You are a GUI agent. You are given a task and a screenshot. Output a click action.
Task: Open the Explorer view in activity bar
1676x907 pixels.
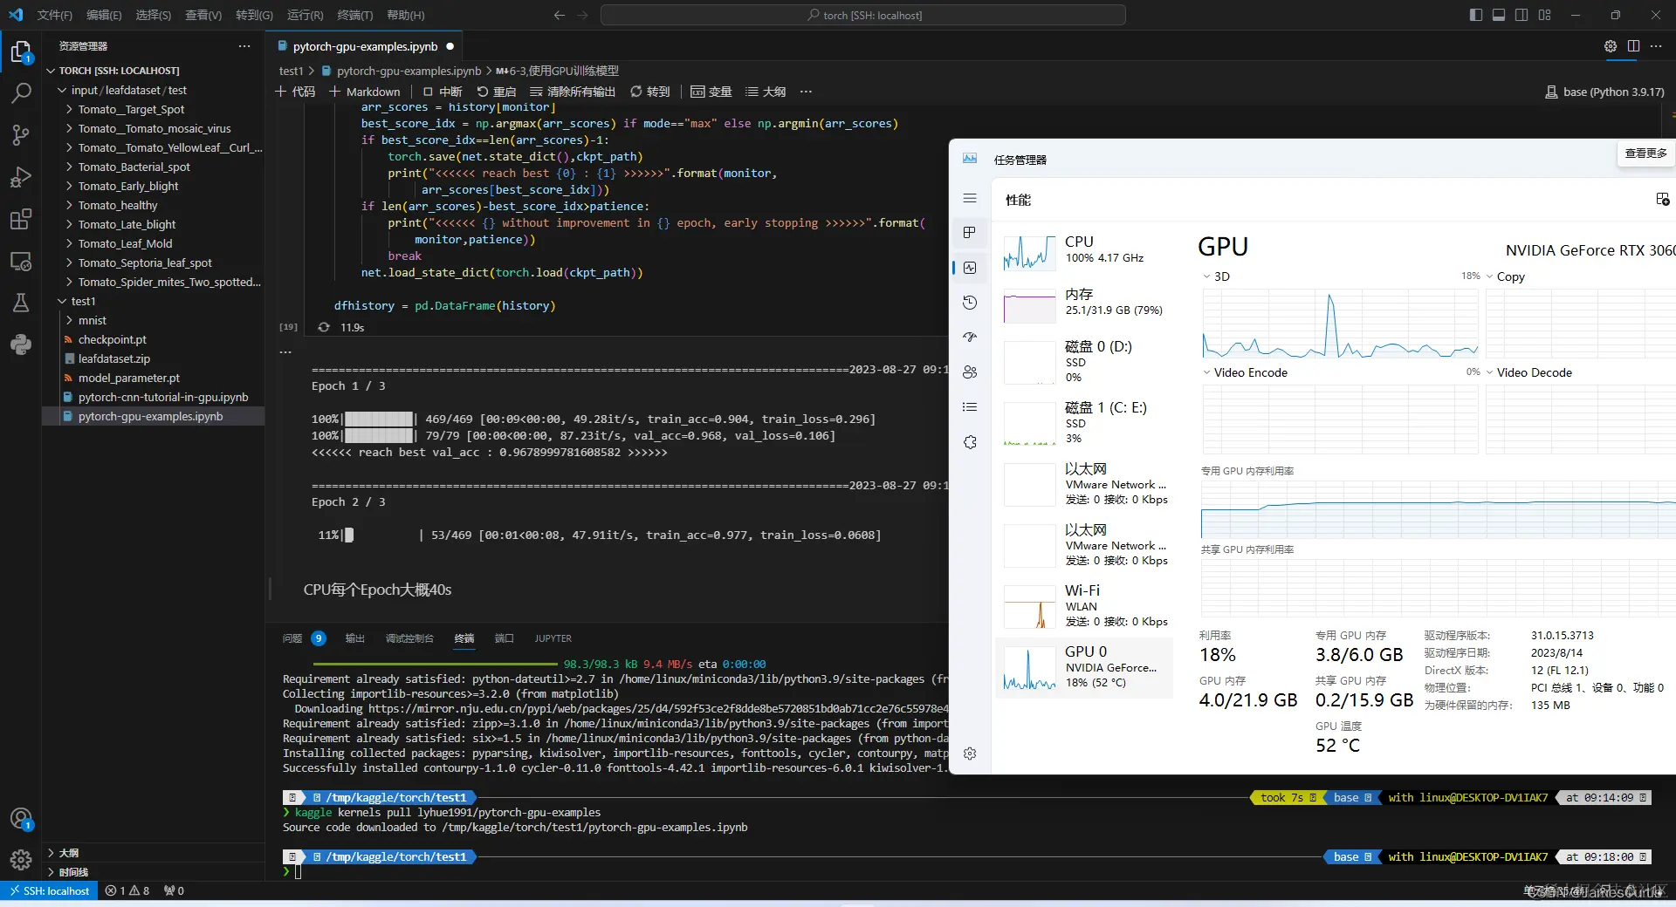[21, 52]
